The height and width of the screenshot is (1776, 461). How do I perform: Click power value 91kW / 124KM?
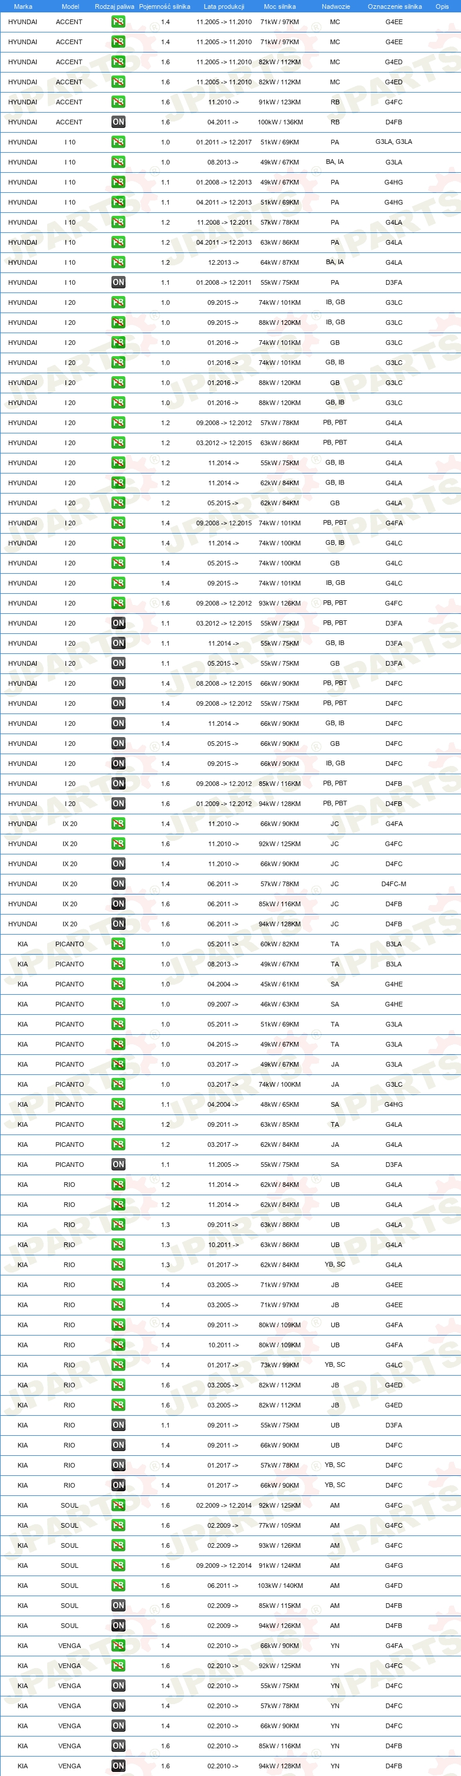pos(280,1565)
